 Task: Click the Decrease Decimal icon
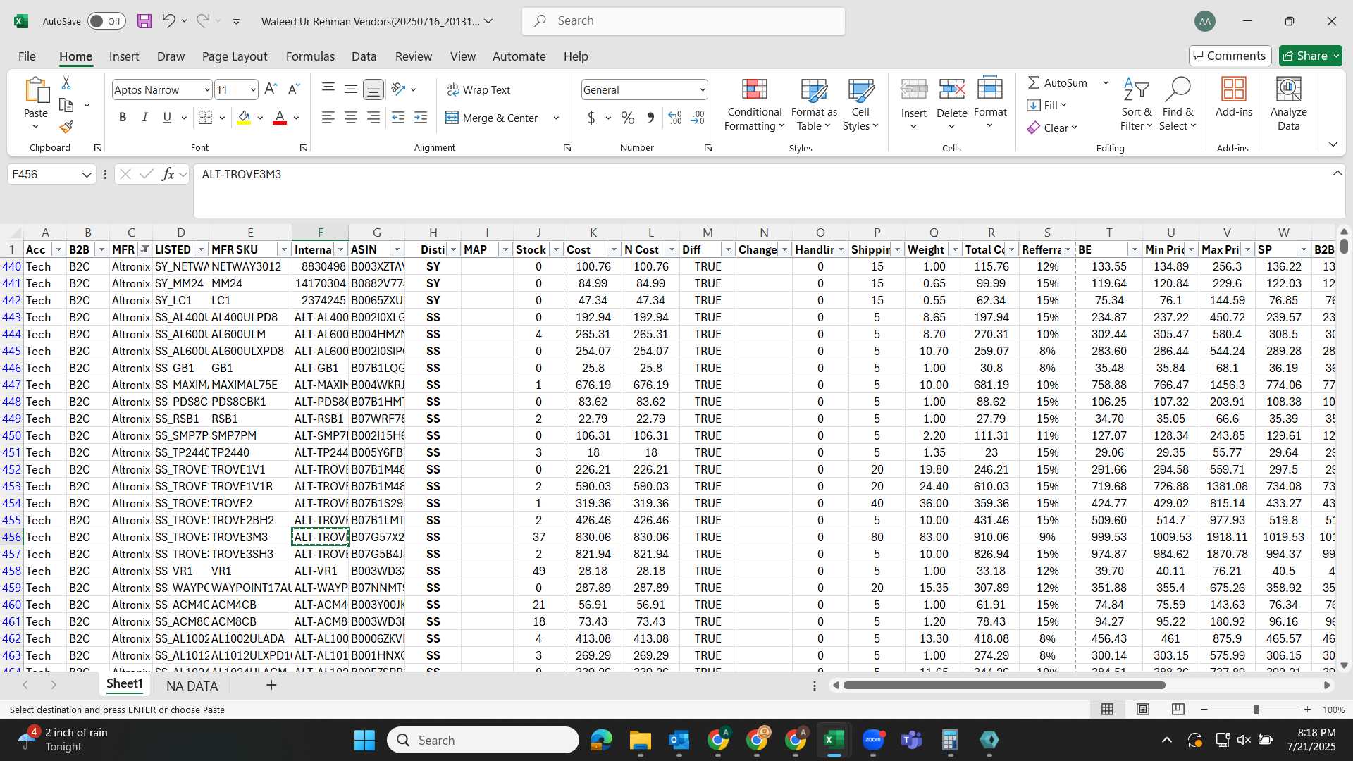(x=698, y=118)
